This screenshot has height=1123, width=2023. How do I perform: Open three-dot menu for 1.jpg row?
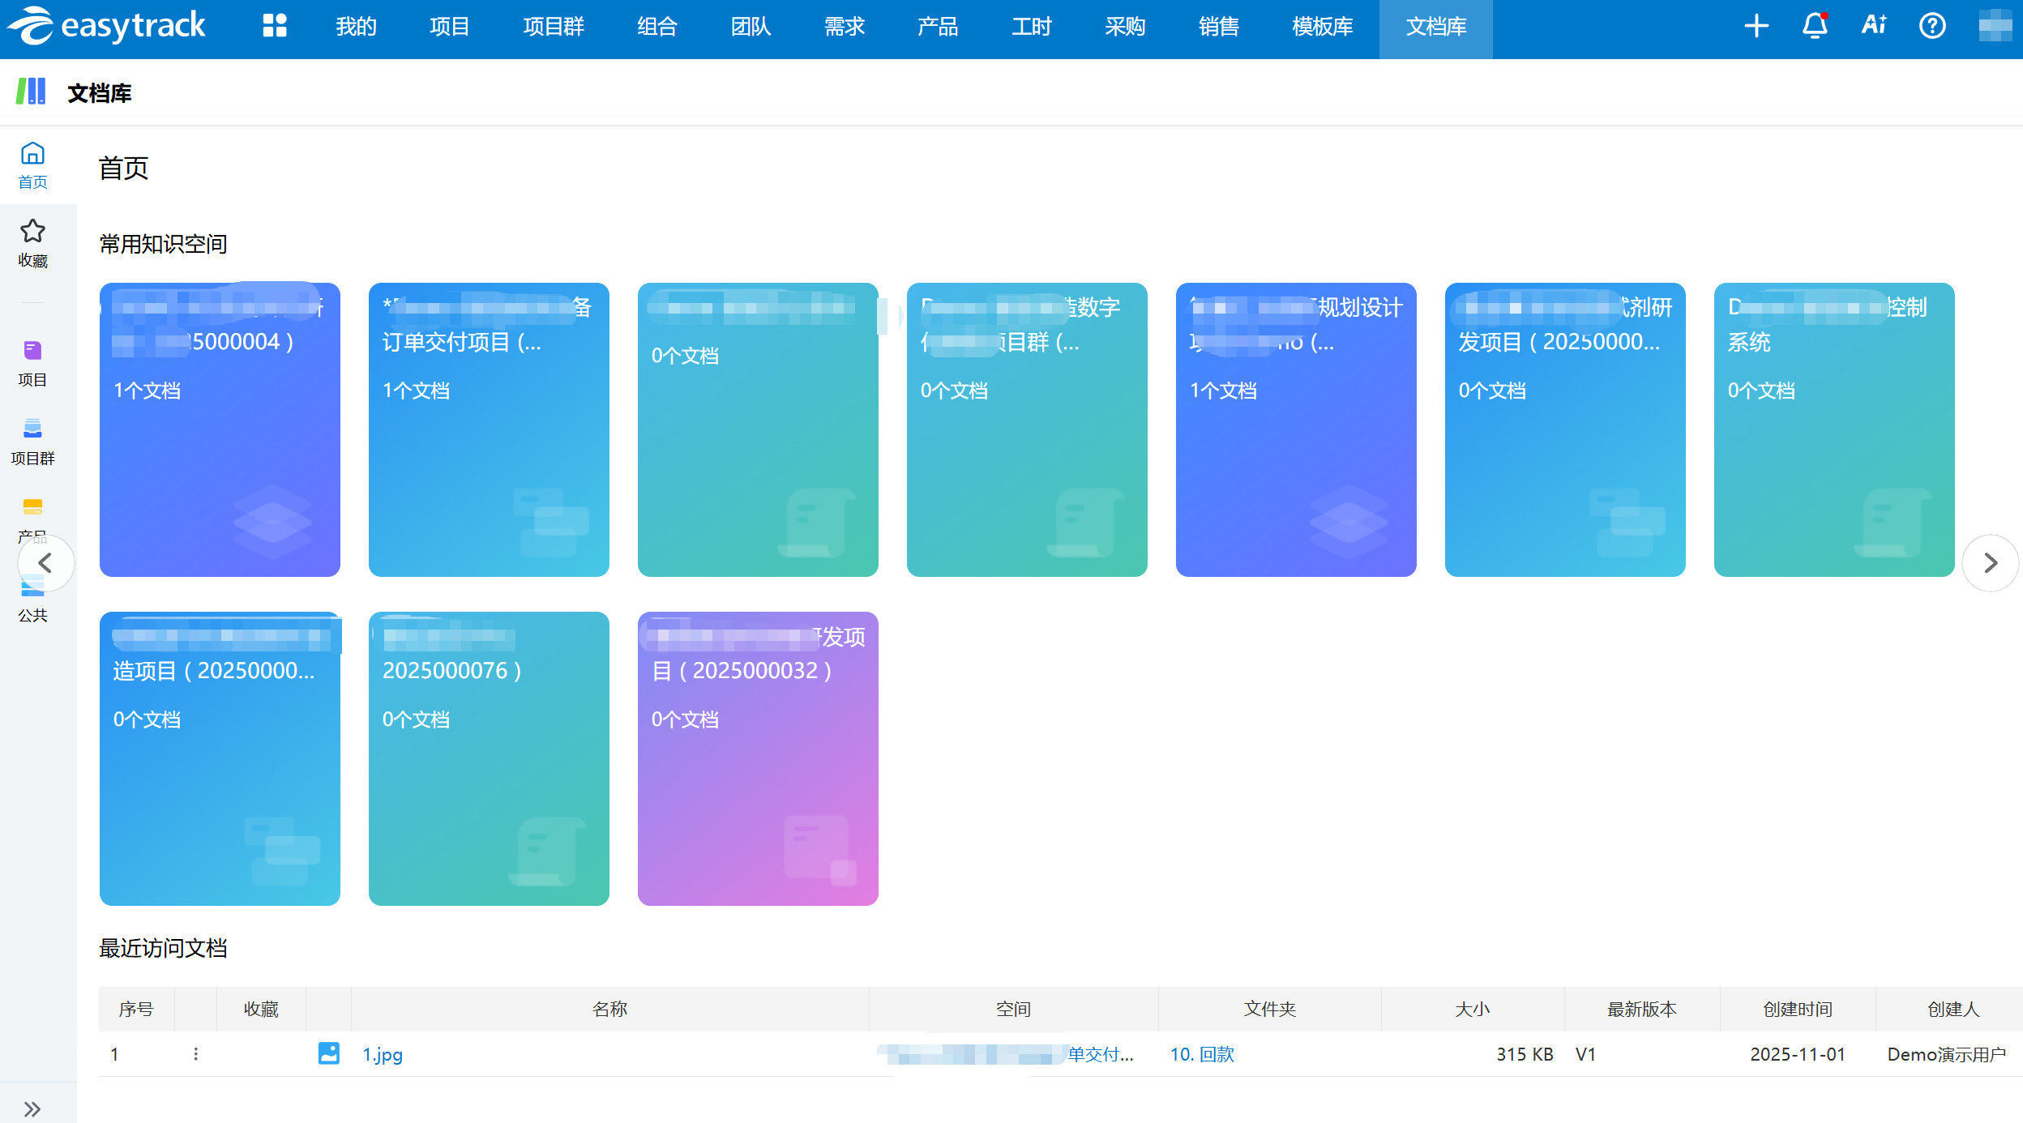point(195,1053)
